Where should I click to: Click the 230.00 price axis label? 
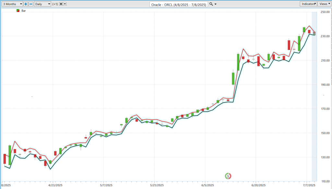pyautogui.click(x=325, y=36)
